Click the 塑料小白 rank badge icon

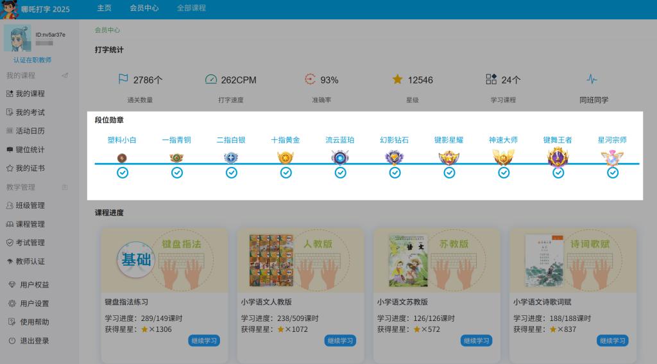click(122, 157)
